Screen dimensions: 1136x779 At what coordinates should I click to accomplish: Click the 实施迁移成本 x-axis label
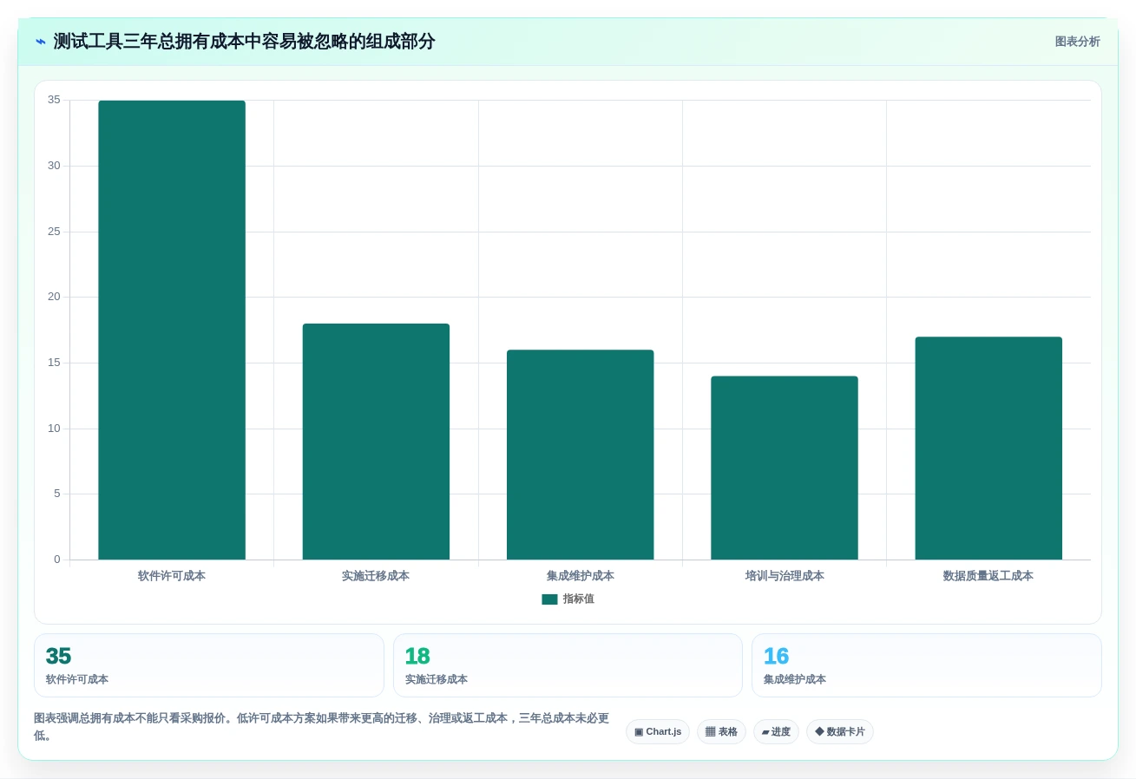point(376,576)
